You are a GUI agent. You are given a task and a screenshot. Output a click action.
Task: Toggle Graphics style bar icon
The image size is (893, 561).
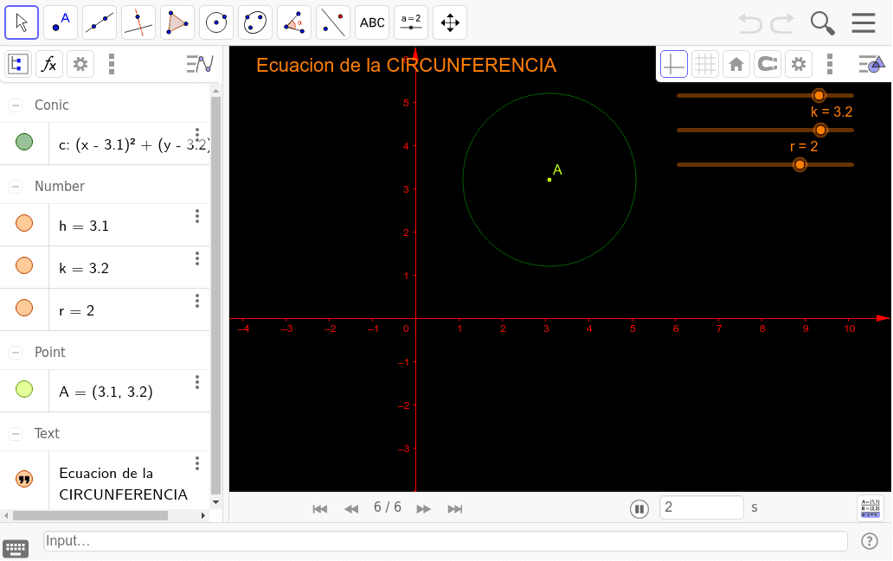871,64
